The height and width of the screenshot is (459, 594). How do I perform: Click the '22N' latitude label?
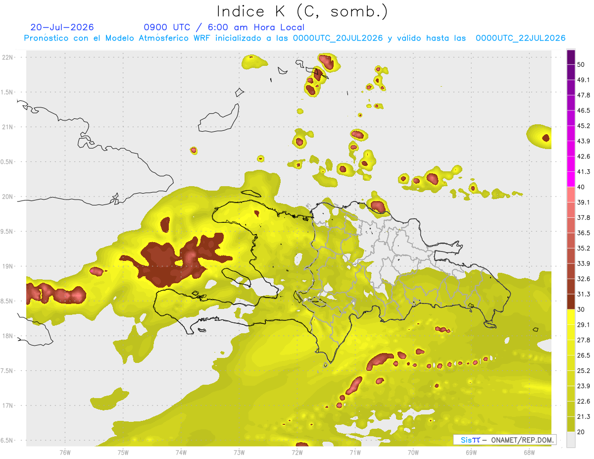[x=8, y=57]
